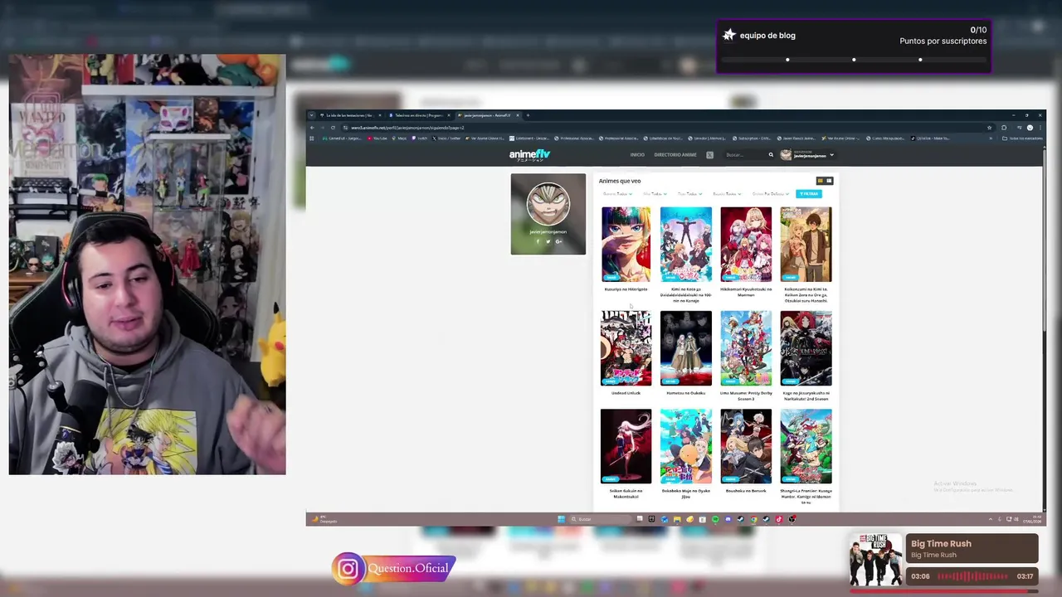Open Uma Musume Pretty Derby Season 3 poster
Screen dimensions: 1062x597
(x=746, y=348)
